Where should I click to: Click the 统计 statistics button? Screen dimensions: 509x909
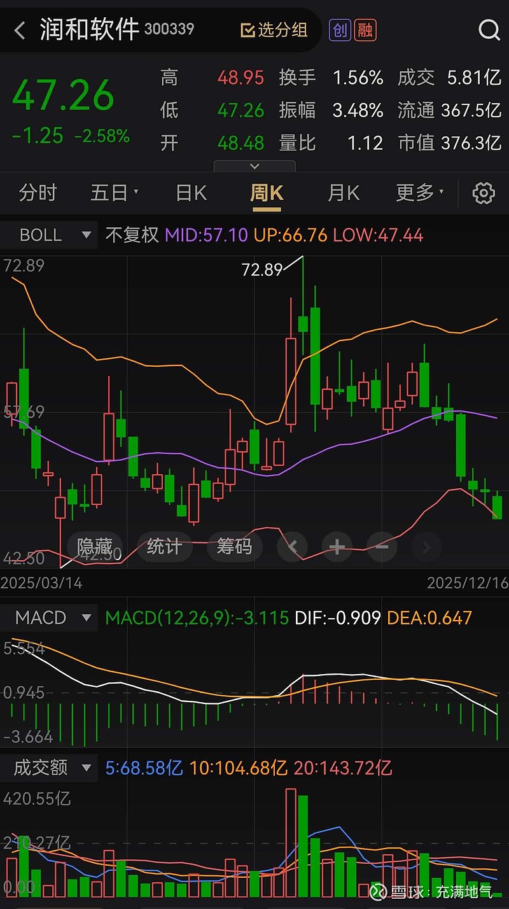point(164,547)
